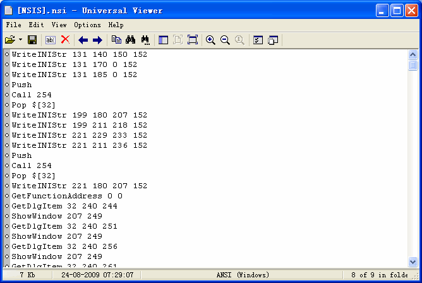The width and height of the screenshot is (422, 283).
Task: Expand the Open button dropdown arrow
Action: pyautogui.click(x=20, y=40)
